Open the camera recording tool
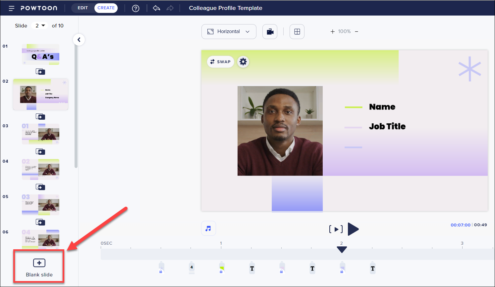 coord(270,32)
